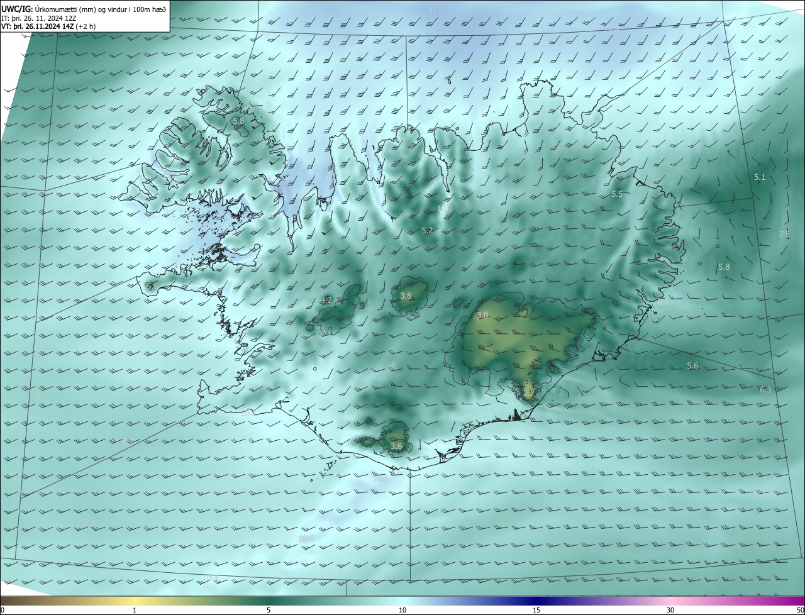Click the colour bar tick labelled 50
Image resolution: width=805 pixels, height=615 pixels.
[x=800, y=610]
